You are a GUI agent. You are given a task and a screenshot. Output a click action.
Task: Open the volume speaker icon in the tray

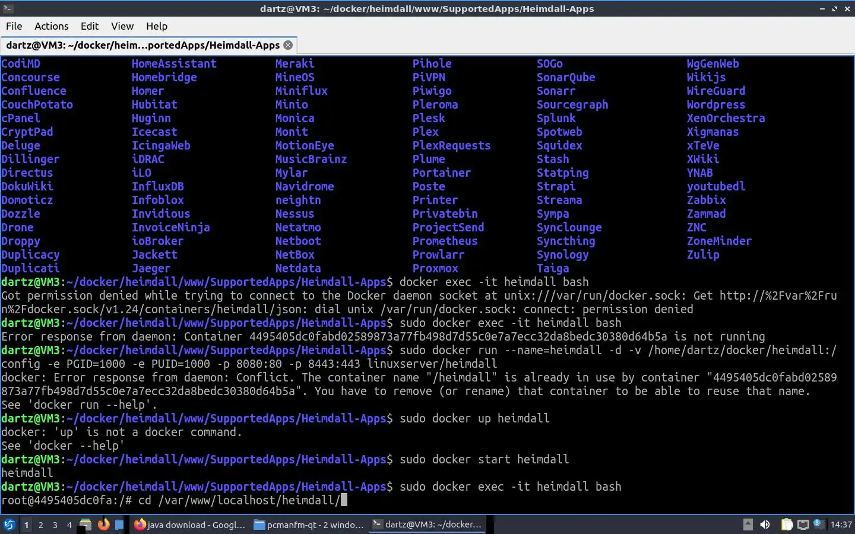(765, 525)
